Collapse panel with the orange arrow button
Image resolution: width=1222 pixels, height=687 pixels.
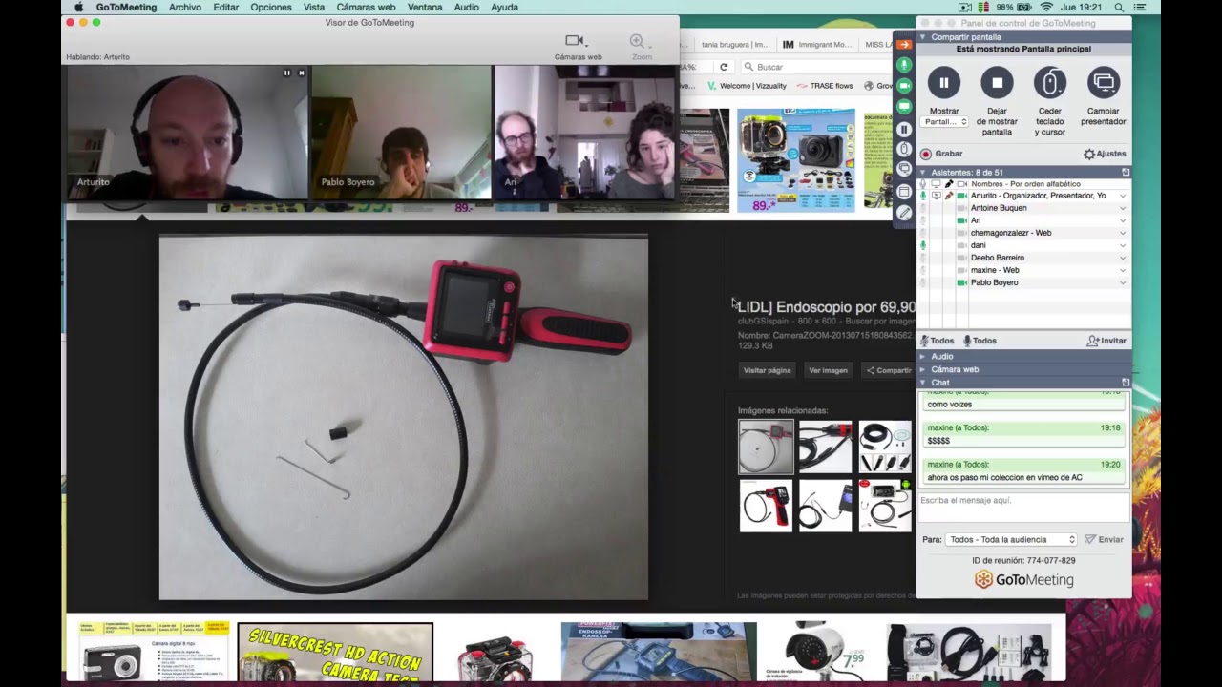click(x=904, y=44)
